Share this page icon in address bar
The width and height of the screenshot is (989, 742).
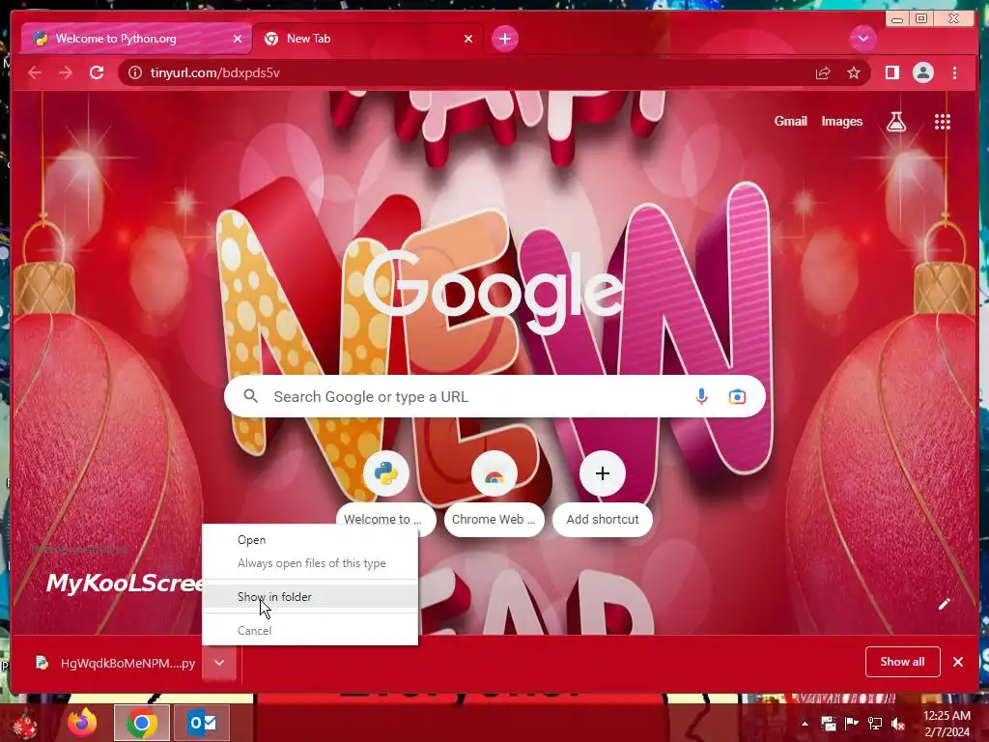click(823, 73)
